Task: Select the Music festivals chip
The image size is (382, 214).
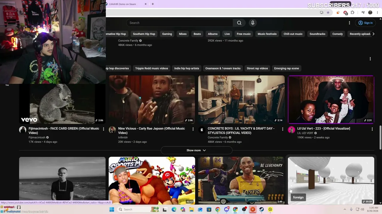Action: click(267, 34)
